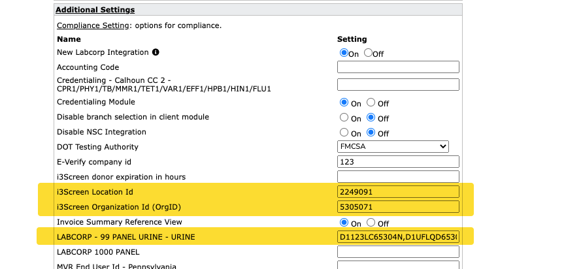
Task: Select On for Disable NSC Integration
Action: [x=344, y=132]
